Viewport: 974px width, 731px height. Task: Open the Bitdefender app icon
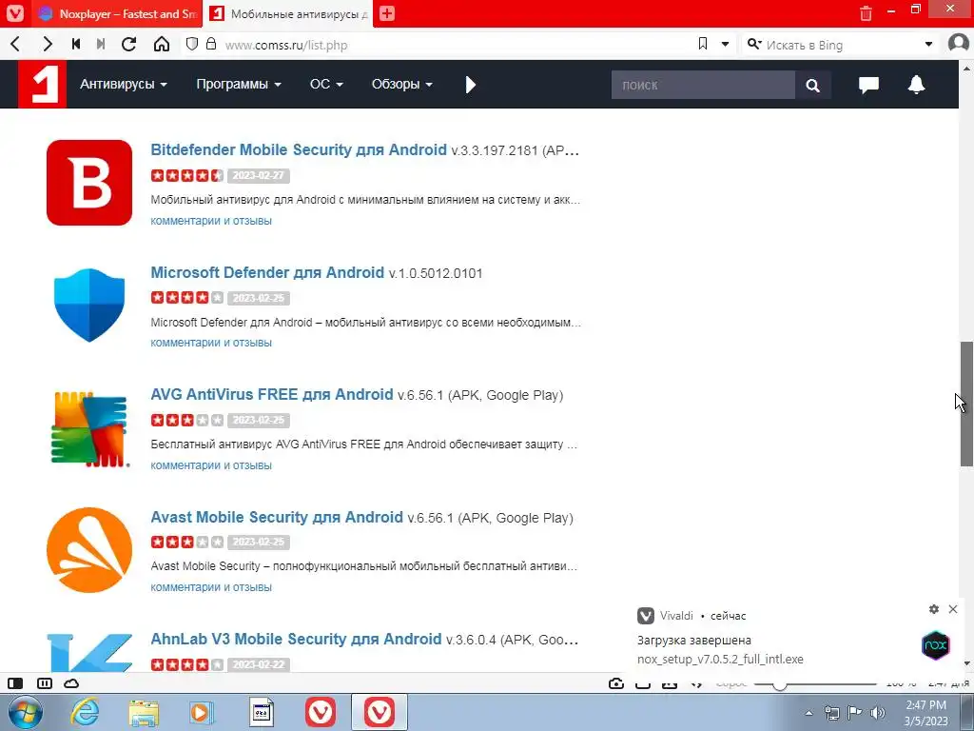click(x=89, y=183)
